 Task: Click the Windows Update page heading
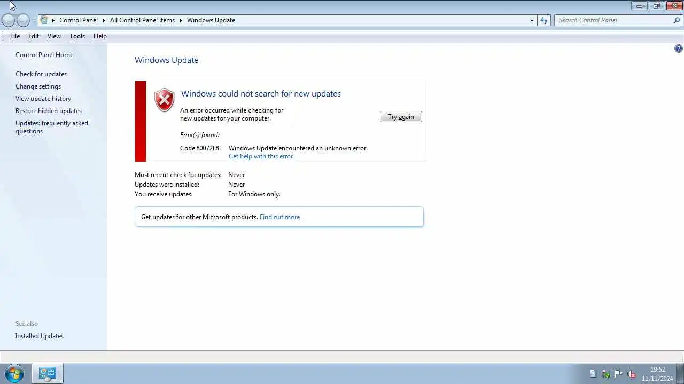click(166, 60)
